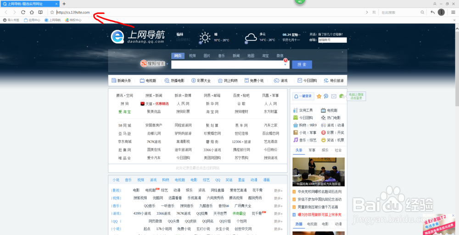Click the search magnifier icon

click(x=422, y=12)
